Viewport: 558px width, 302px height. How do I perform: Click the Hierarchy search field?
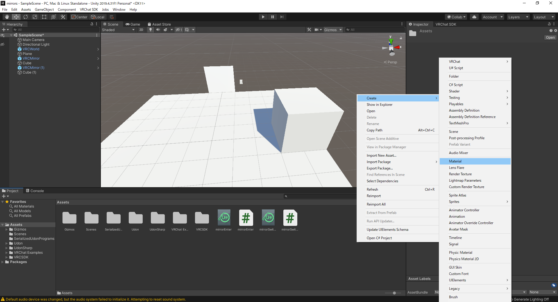click(56, 30)
